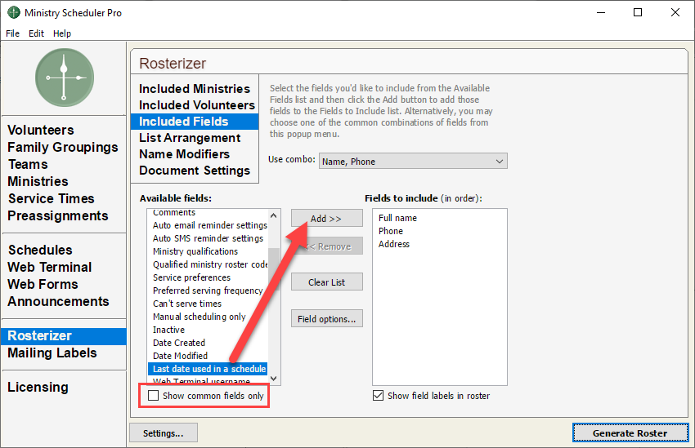Screen dimensions: 695x448
Task: Go to Family Groupings in the sidebar
Action: tap(63, 147)
